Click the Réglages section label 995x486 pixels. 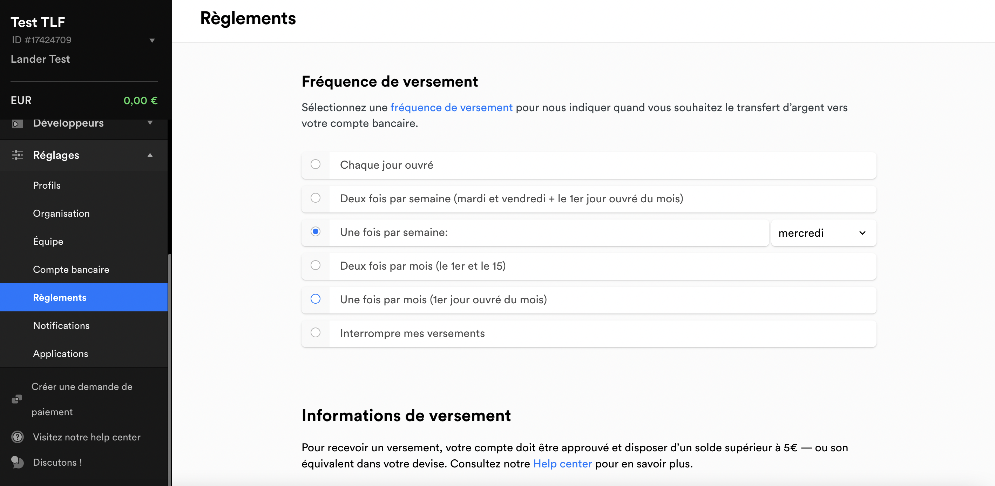pos(56,155)
